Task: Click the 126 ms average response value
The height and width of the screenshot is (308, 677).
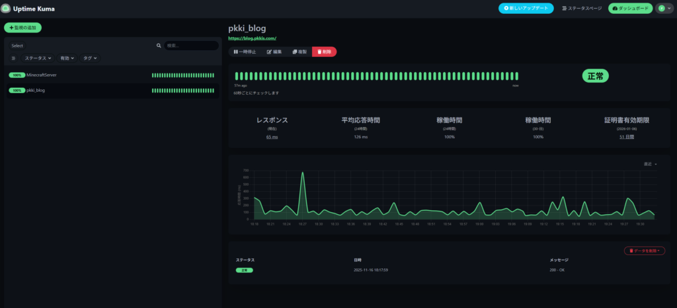Action: [361, 137]
